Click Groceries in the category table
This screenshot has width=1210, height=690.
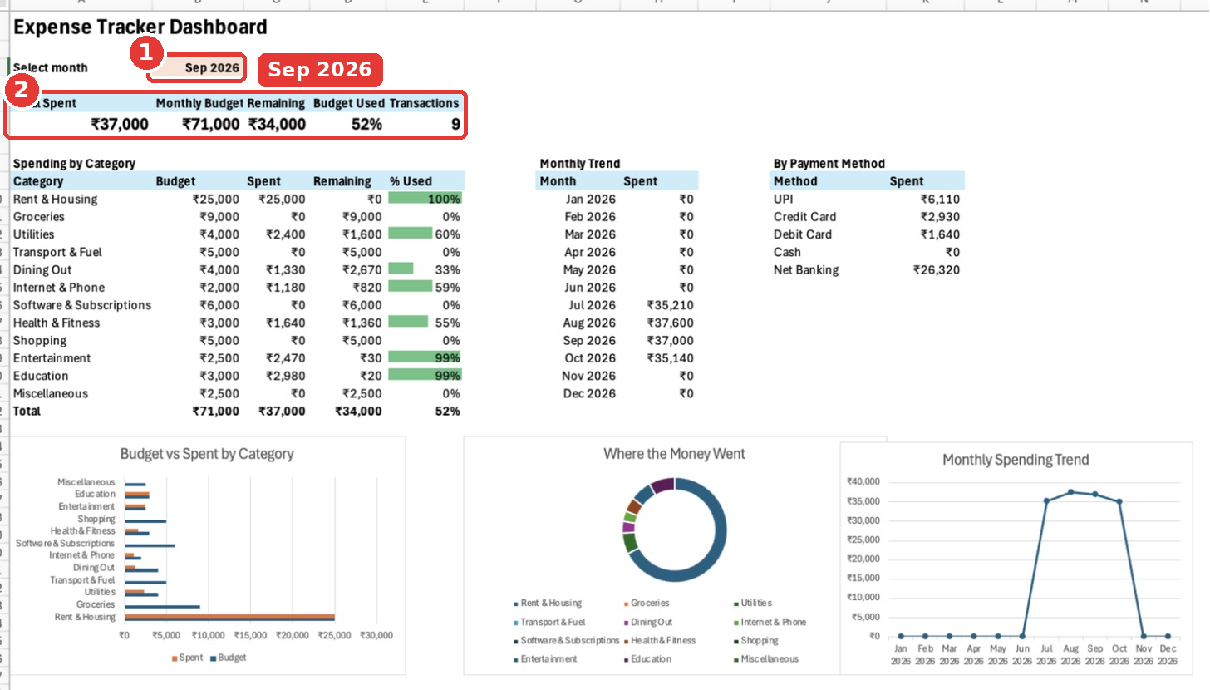click(x=39, y=216)
